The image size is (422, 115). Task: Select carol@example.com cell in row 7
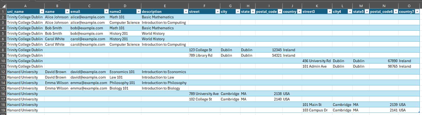(89, 44)
